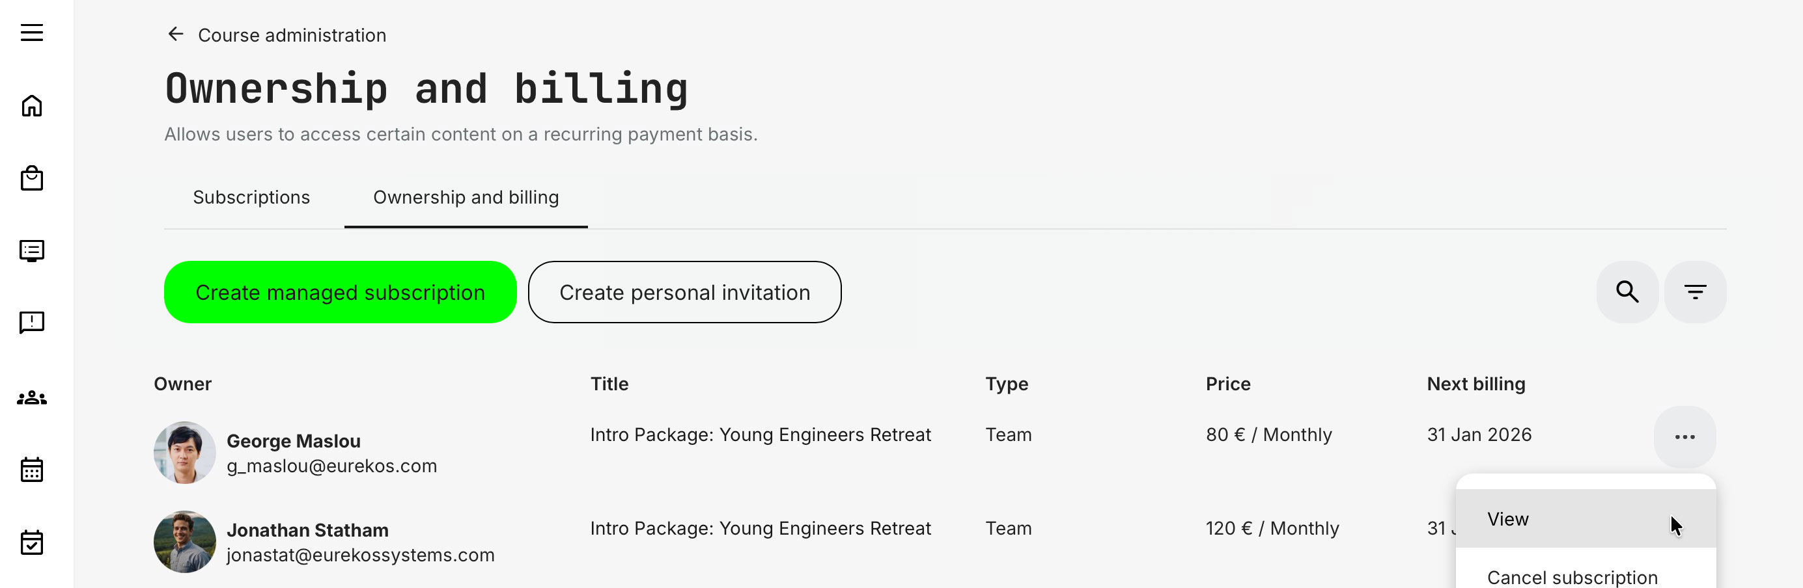The width and height of the screenshot is (1803, 588).
Task: Open the feedback message sidebar icon
Action: click(31, 323)
